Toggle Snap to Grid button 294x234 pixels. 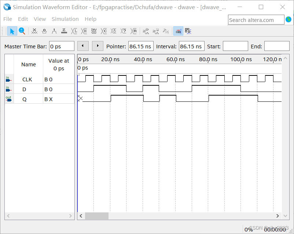(x=178, y=31)
